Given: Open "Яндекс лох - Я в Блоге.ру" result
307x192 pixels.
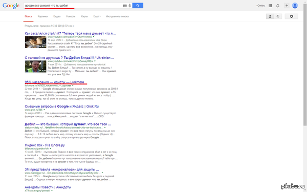Looking at the screenshot, I should (x=45, y=145).
